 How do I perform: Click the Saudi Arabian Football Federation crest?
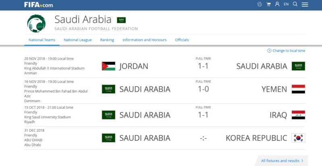click(36, 23)
